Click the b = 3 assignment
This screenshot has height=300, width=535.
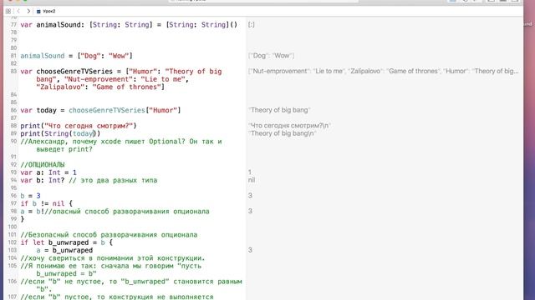coord(30,196)
